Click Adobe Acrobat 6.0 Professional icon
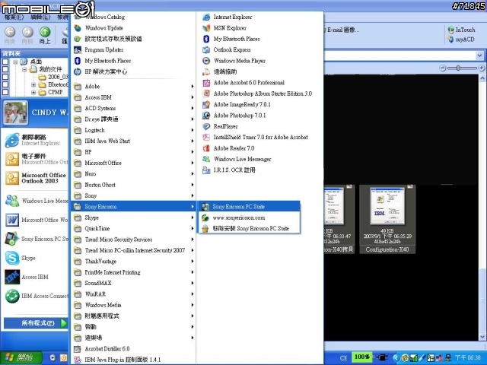487x365 pixels. [x=206, y=83]
